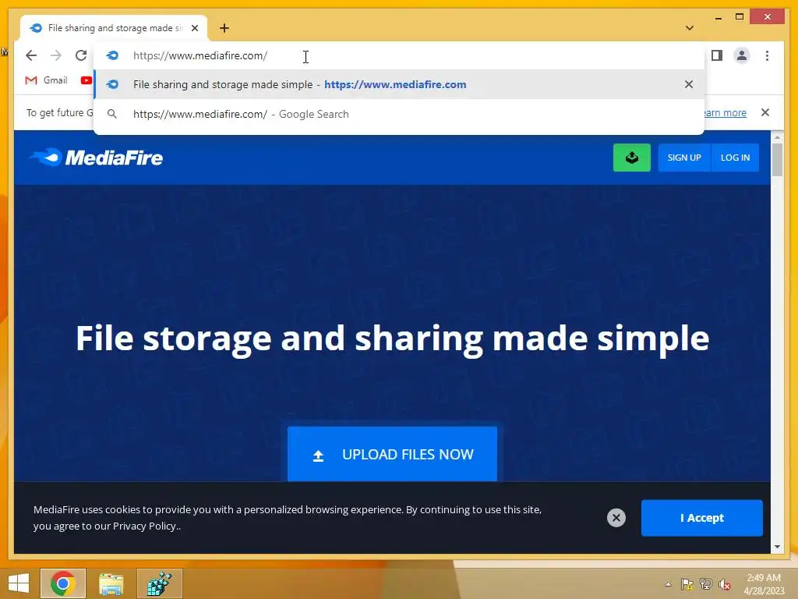Viewport: 798px width, 599px height.
Task: Click the browser forward arrow
Action: [x=56, y=55]
